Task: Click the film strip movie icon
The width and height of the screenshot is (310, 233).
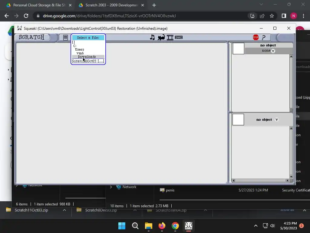Action: coord(170,37)
